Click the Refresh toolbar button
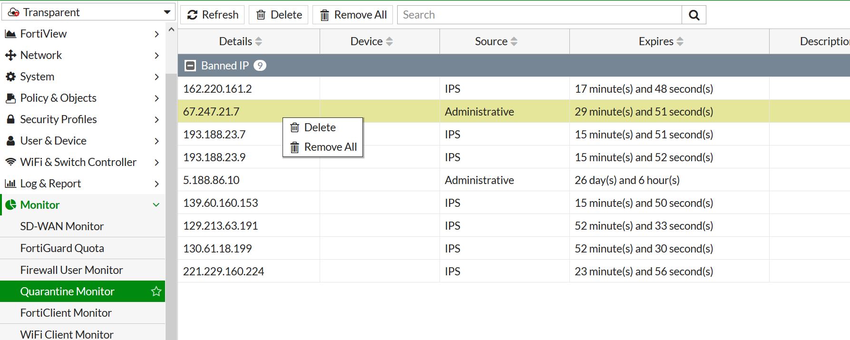Viewport: 850px width, 340px height. 213,15
